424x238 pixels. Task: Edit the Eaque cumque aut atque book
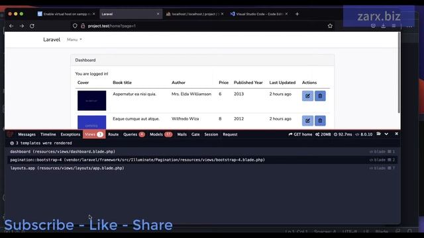[x=307, y=120]
